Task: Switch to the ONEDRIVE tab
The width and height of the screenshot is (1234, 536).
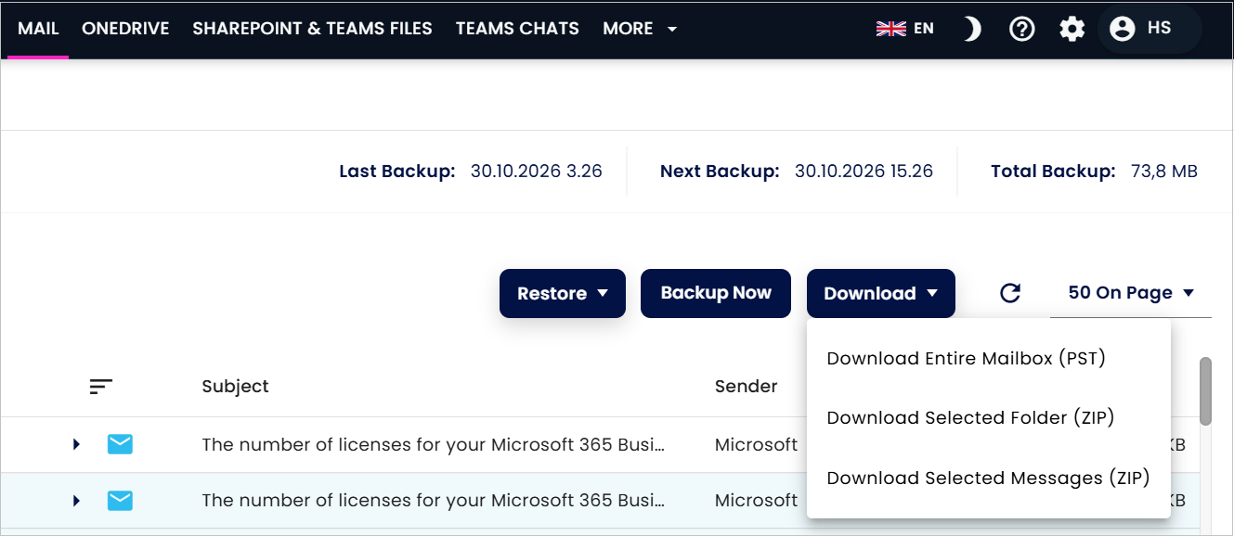Action: [x=125, y=29]
